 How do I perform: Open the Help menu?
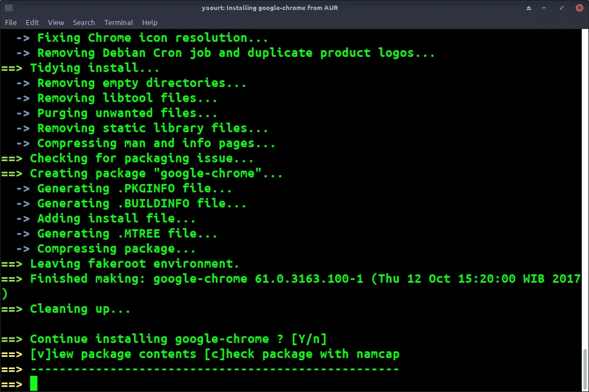149,22
